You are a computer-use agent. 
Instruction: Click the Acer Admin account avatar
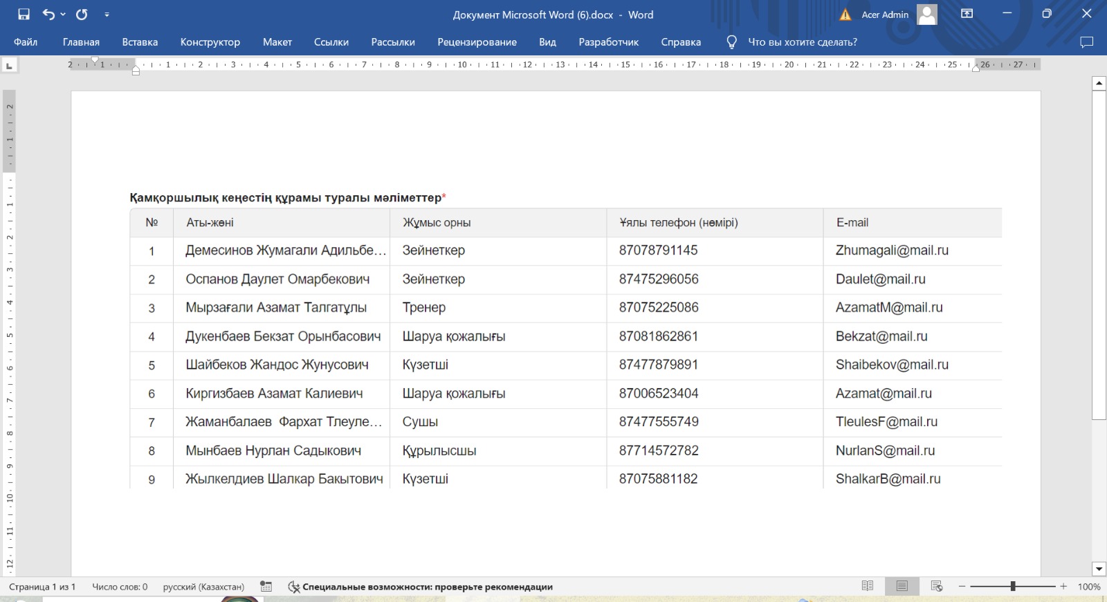pos(926,15)
